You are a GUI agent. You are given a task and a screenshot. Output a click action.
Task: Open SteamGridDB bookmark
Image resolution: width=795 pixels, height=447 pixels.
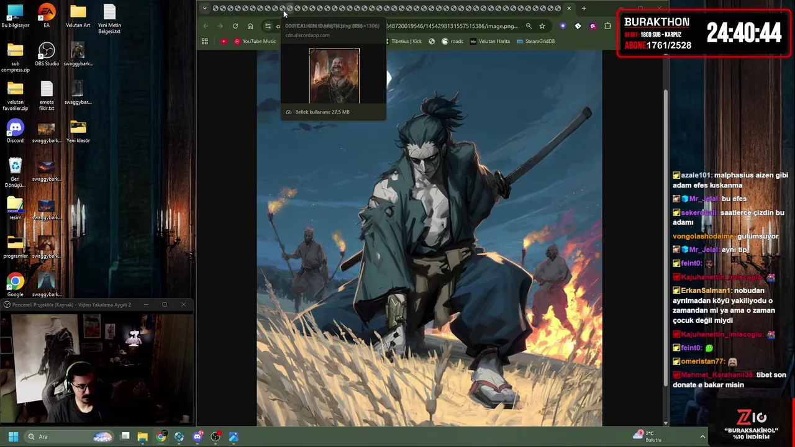536,41
